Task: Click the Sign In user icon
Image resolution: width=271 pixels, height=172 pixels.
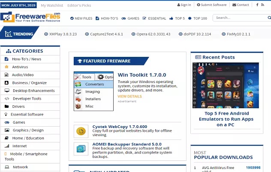Action: 178,5
